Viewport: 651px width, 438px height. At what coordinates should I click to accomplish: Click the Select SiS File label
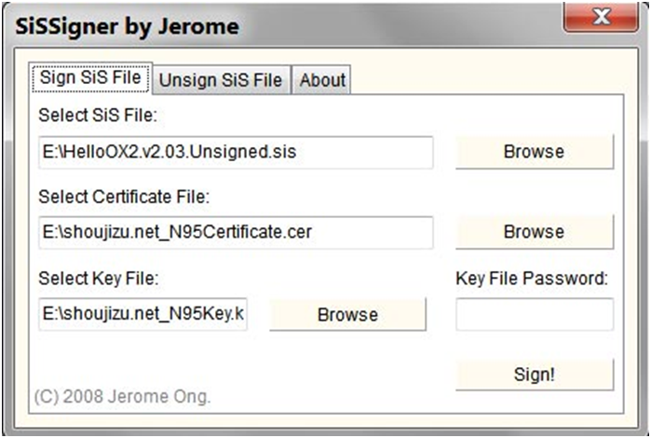pyautogui.click(x=99, y=116)
